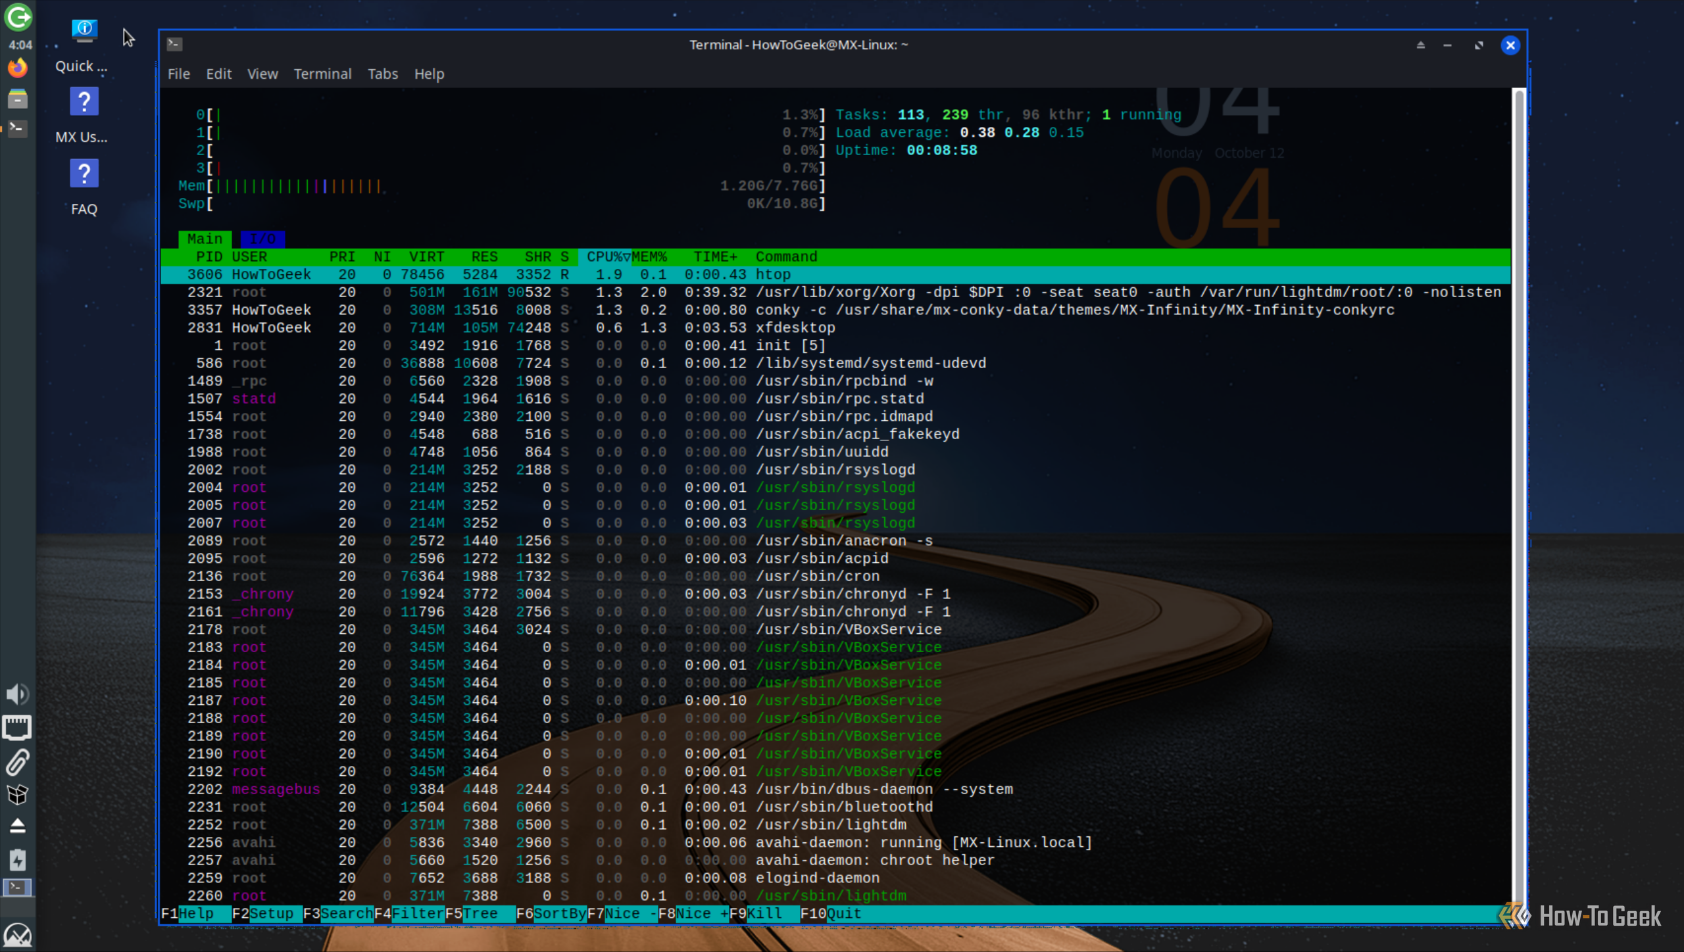The height and width of the screenshot is (952, 1684).
Task: Click the Mem usage meter bar
Action: (x=502, y=185)
